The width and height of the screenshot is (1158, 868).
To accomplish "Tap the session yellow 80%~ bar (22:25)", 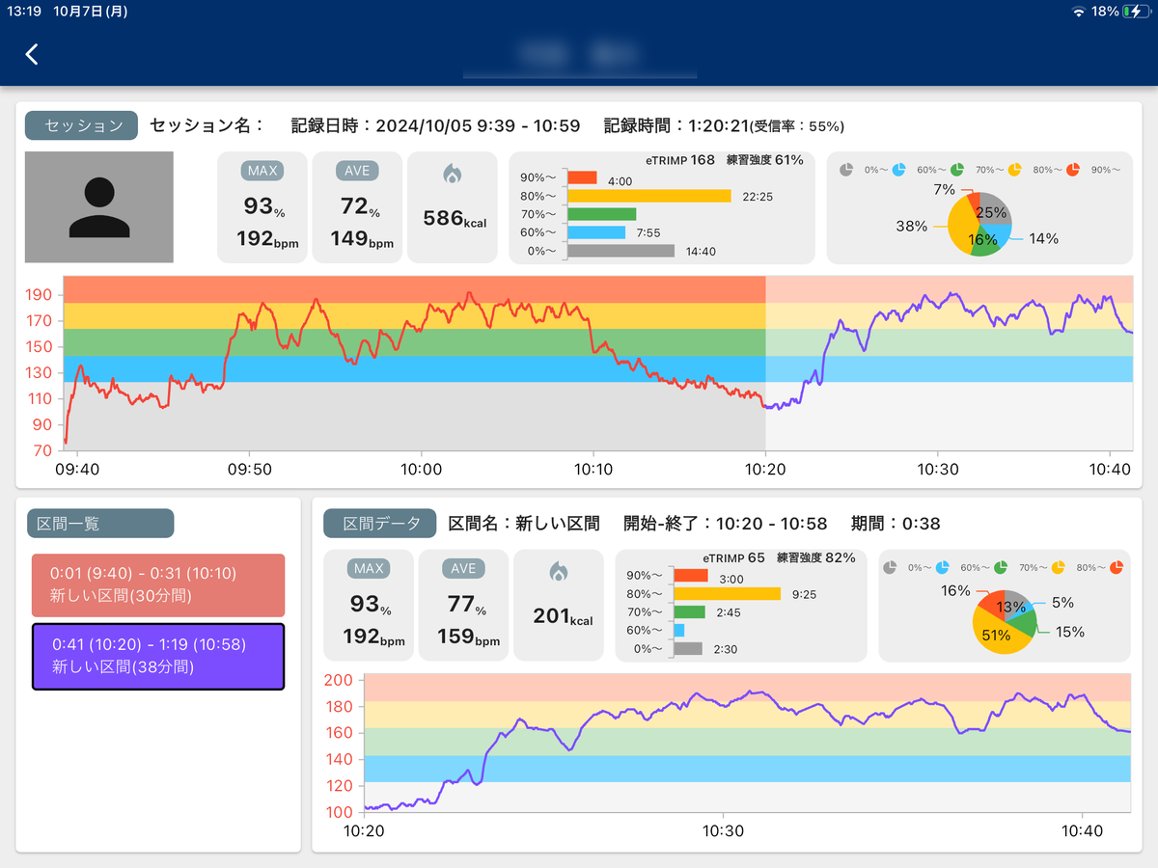I will (648, 196).
